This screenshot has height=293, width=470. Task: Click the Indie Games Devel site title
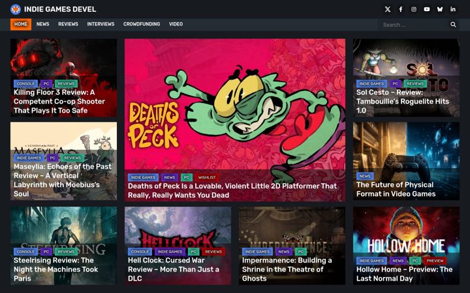click(60, 9)
